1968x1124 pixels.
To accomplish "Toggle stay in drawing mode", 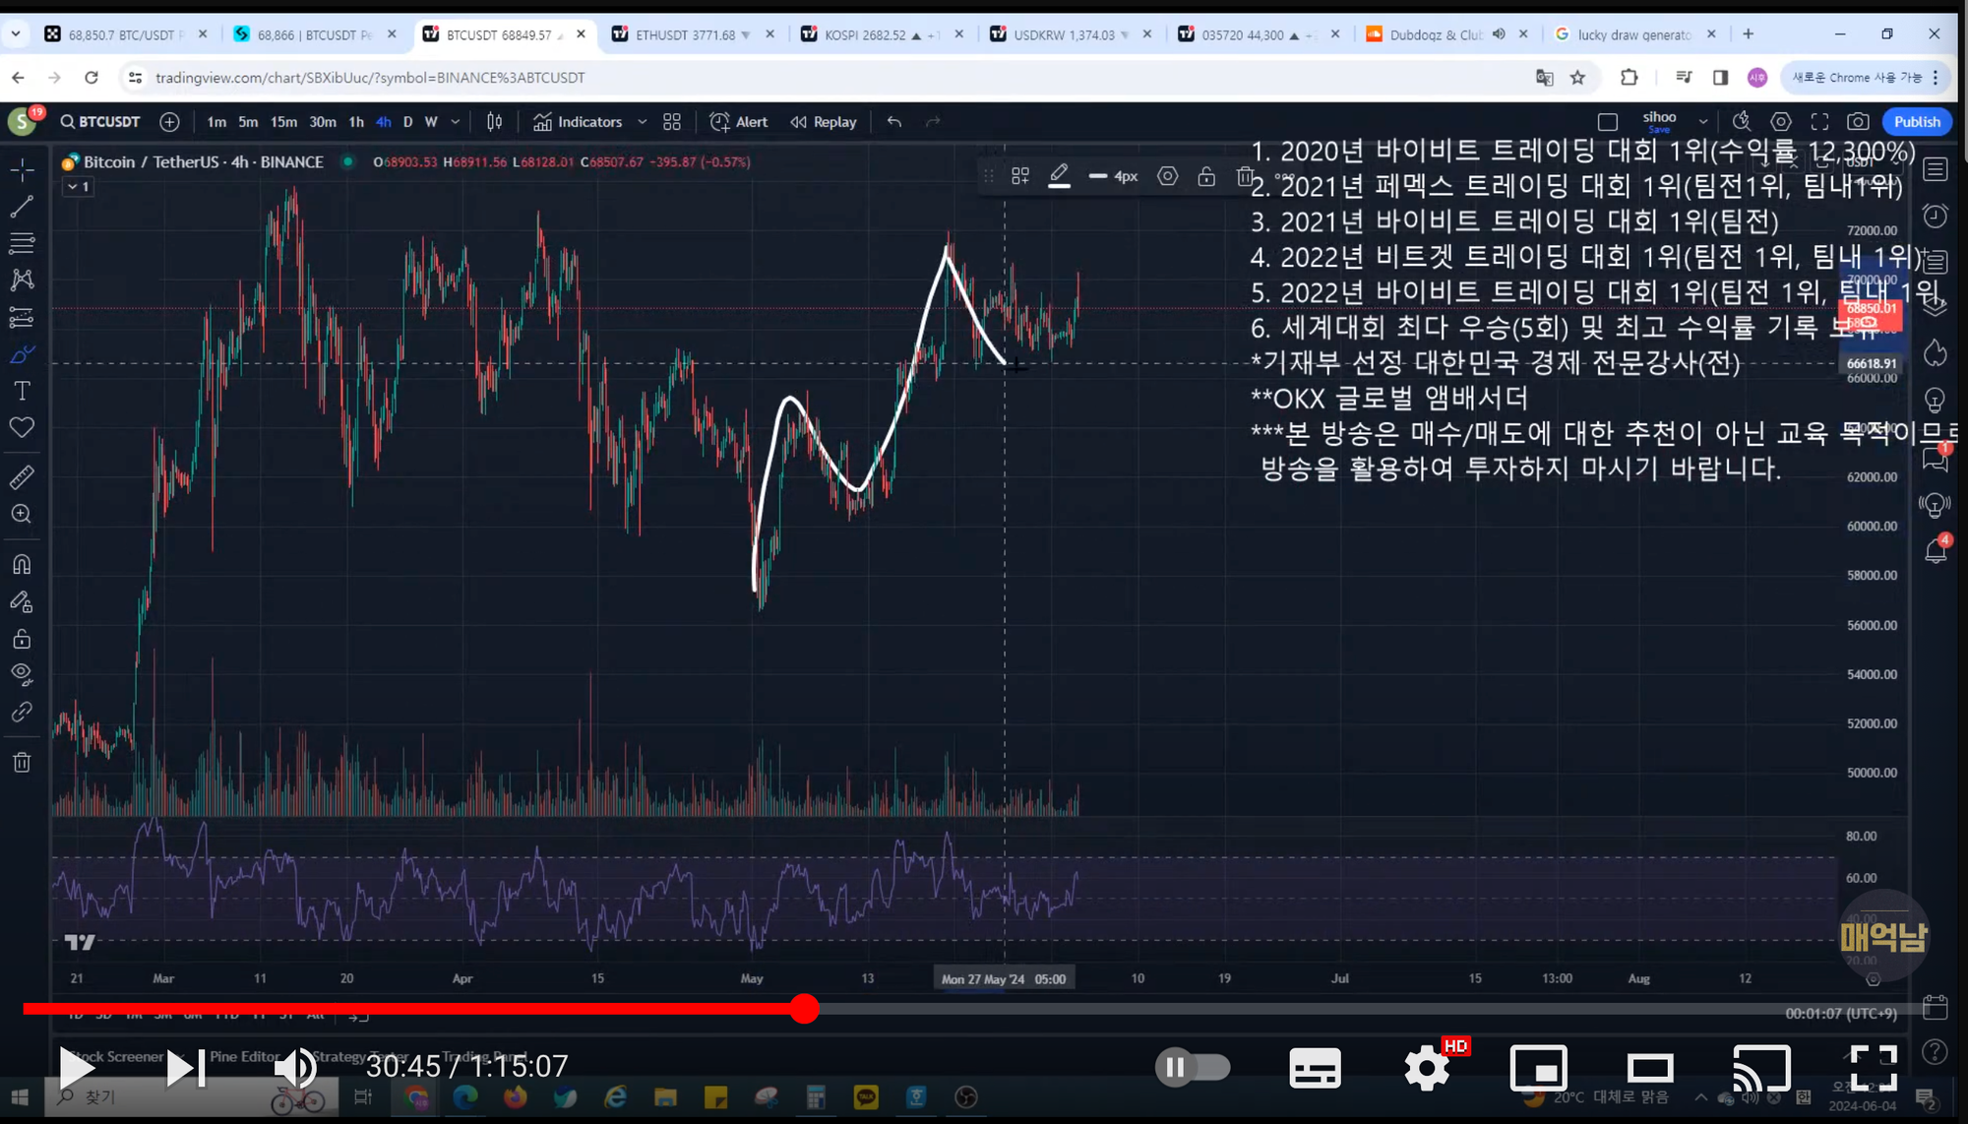I will pyautogui.click(x=22, y=601).
